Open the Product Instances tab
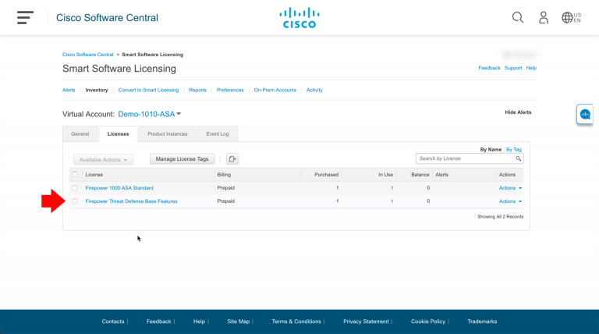599x334 pixels. (x=168, y=133)
